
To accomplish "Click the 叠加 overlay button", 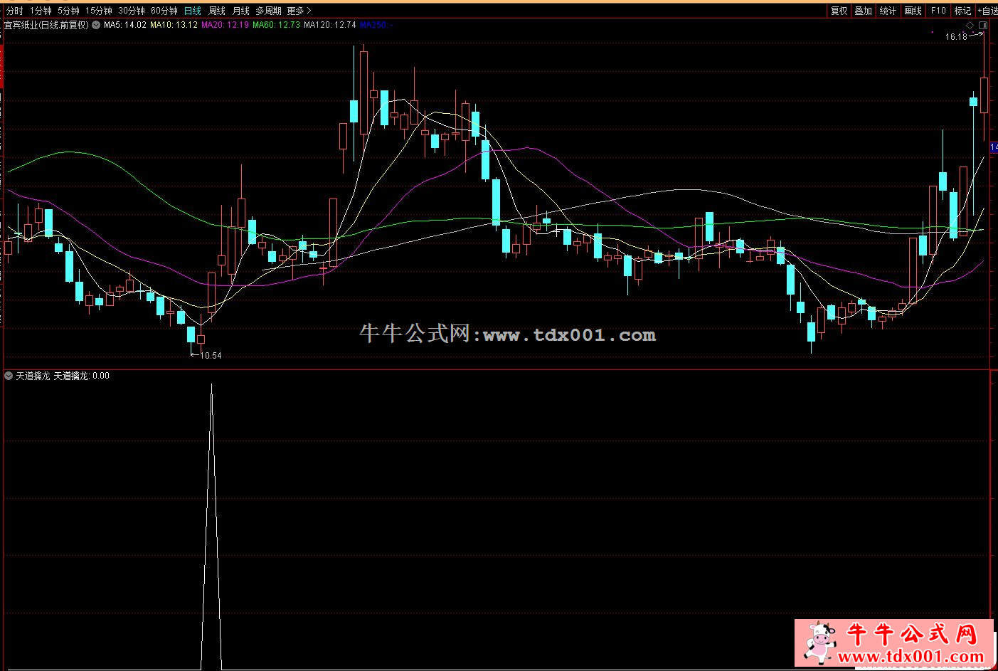I will 864,11.
